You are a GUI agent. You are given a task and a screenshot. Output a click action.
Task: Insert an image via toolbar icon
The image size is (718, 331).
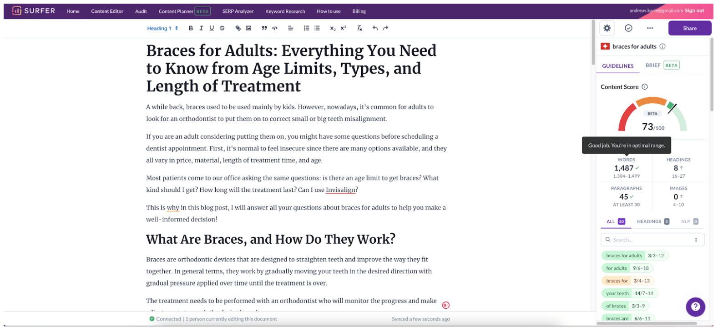248,28
